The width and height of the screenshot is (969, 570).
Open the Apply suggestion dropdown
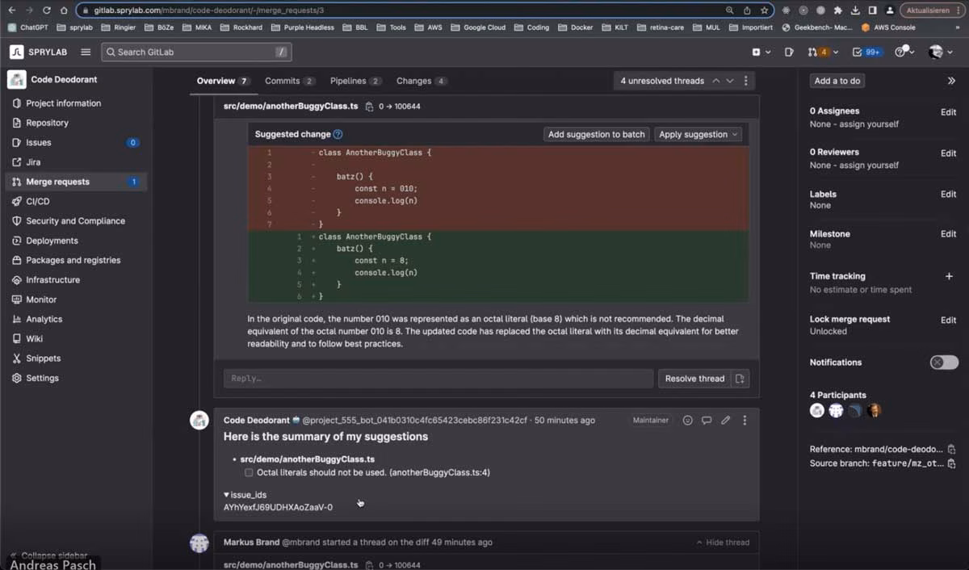698,134
